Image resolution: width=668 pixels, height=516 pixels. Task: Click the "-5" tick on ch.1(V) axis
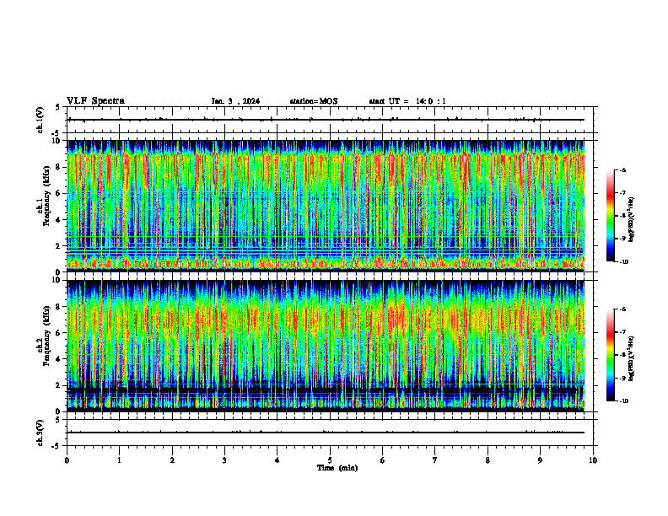pyautogui.click(x=57, y=133)
